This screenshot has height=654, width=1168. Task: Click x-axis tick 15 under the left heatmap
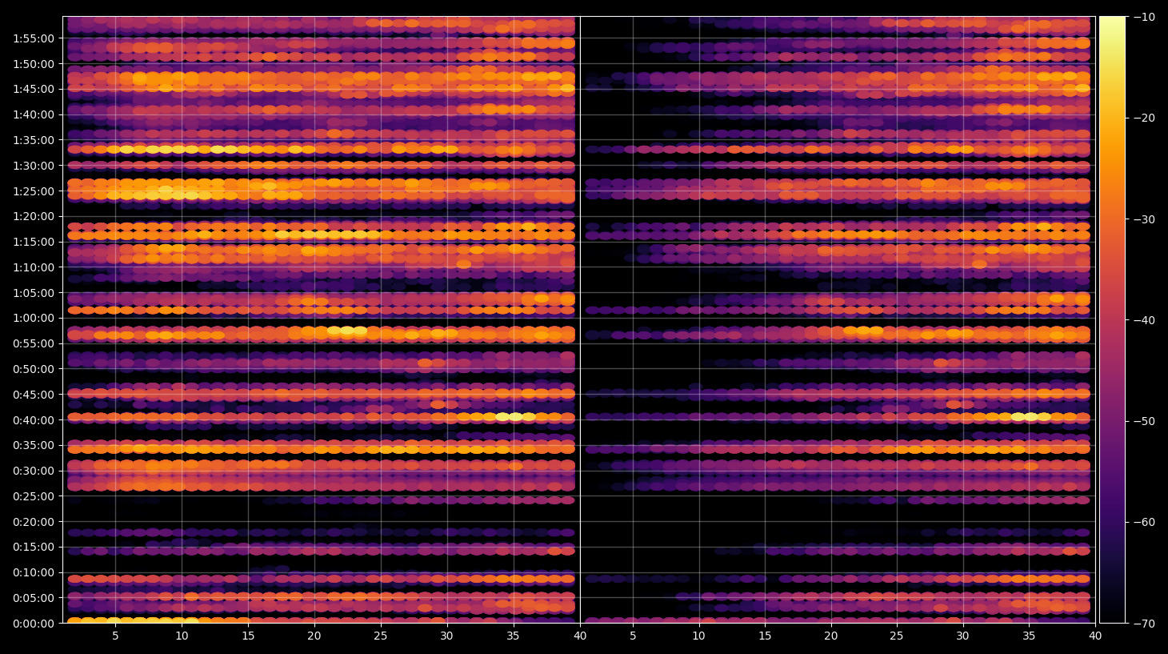point(248,636)
